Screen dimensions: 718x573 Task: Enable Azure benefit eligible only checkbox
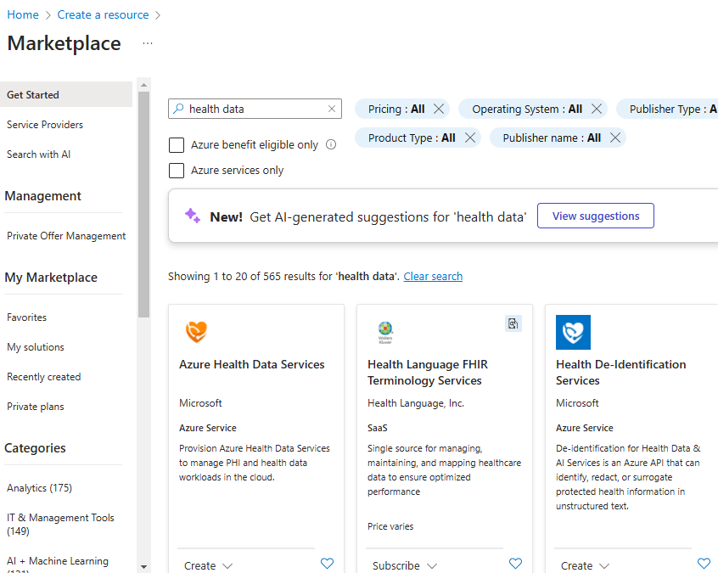(177, 145)
